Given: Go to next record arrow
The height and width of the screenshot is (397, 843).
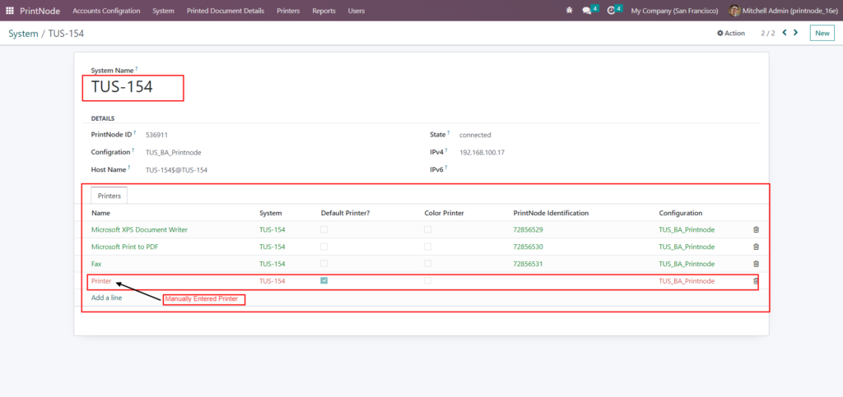Looking at the screenshot, I should pyautogui.click(x=796, y=33).
